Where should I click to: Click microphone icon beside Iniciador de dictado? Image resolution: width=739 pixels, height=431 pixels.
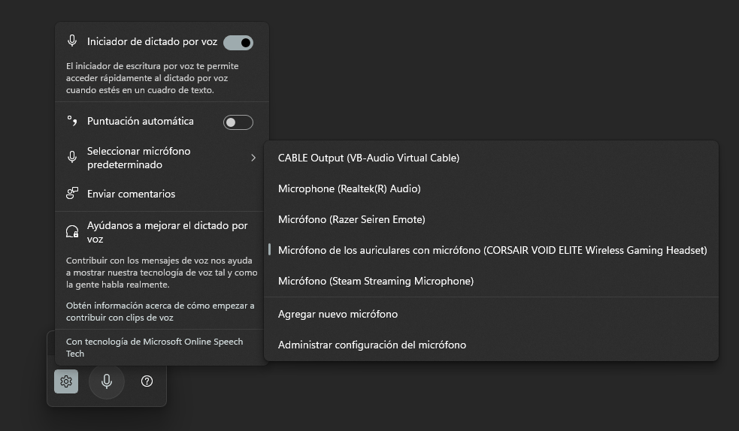(x=72, y=41)
